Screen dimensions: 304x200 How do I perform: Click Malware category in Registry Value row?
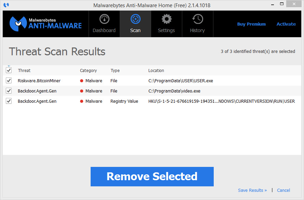click(94, 101)
